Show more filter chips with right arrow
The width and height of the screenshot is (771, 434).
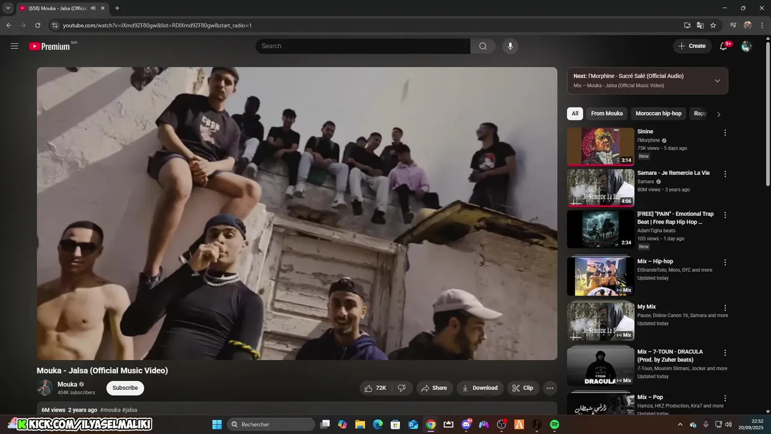click(718, 114)
